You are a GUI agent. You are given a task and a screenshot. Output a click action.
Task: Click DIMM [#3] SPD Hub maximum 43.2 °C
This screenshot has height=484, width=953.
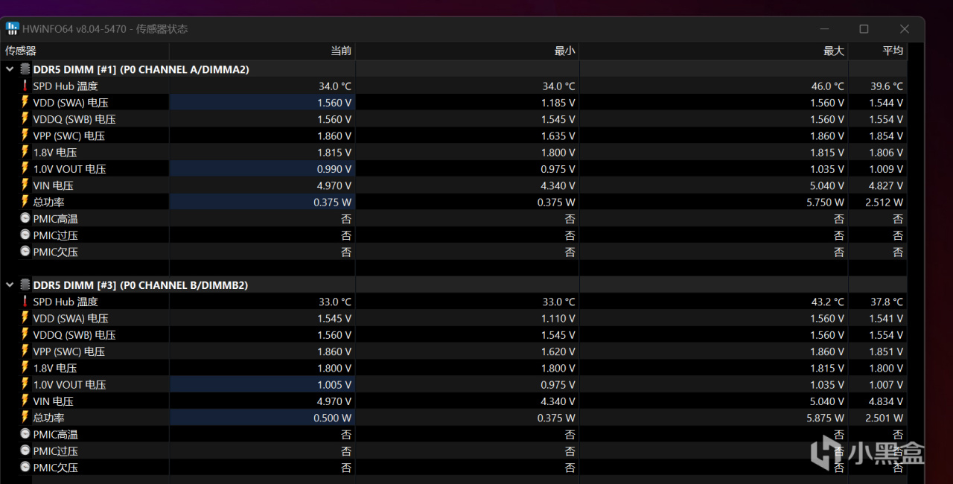tap(828, 302)
